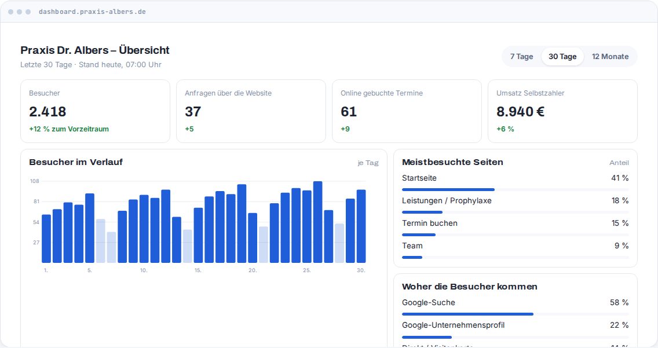Click the Besucher im Verlauf heading

(x=76, y=162)
